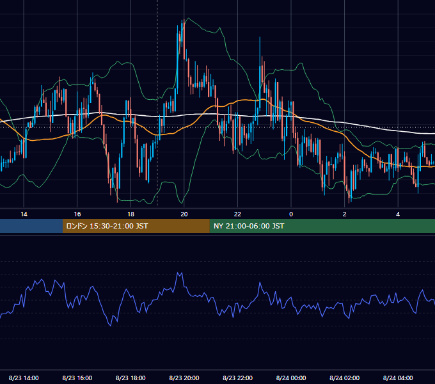Click the 8/23 14:00 date label

click(24, 378)
